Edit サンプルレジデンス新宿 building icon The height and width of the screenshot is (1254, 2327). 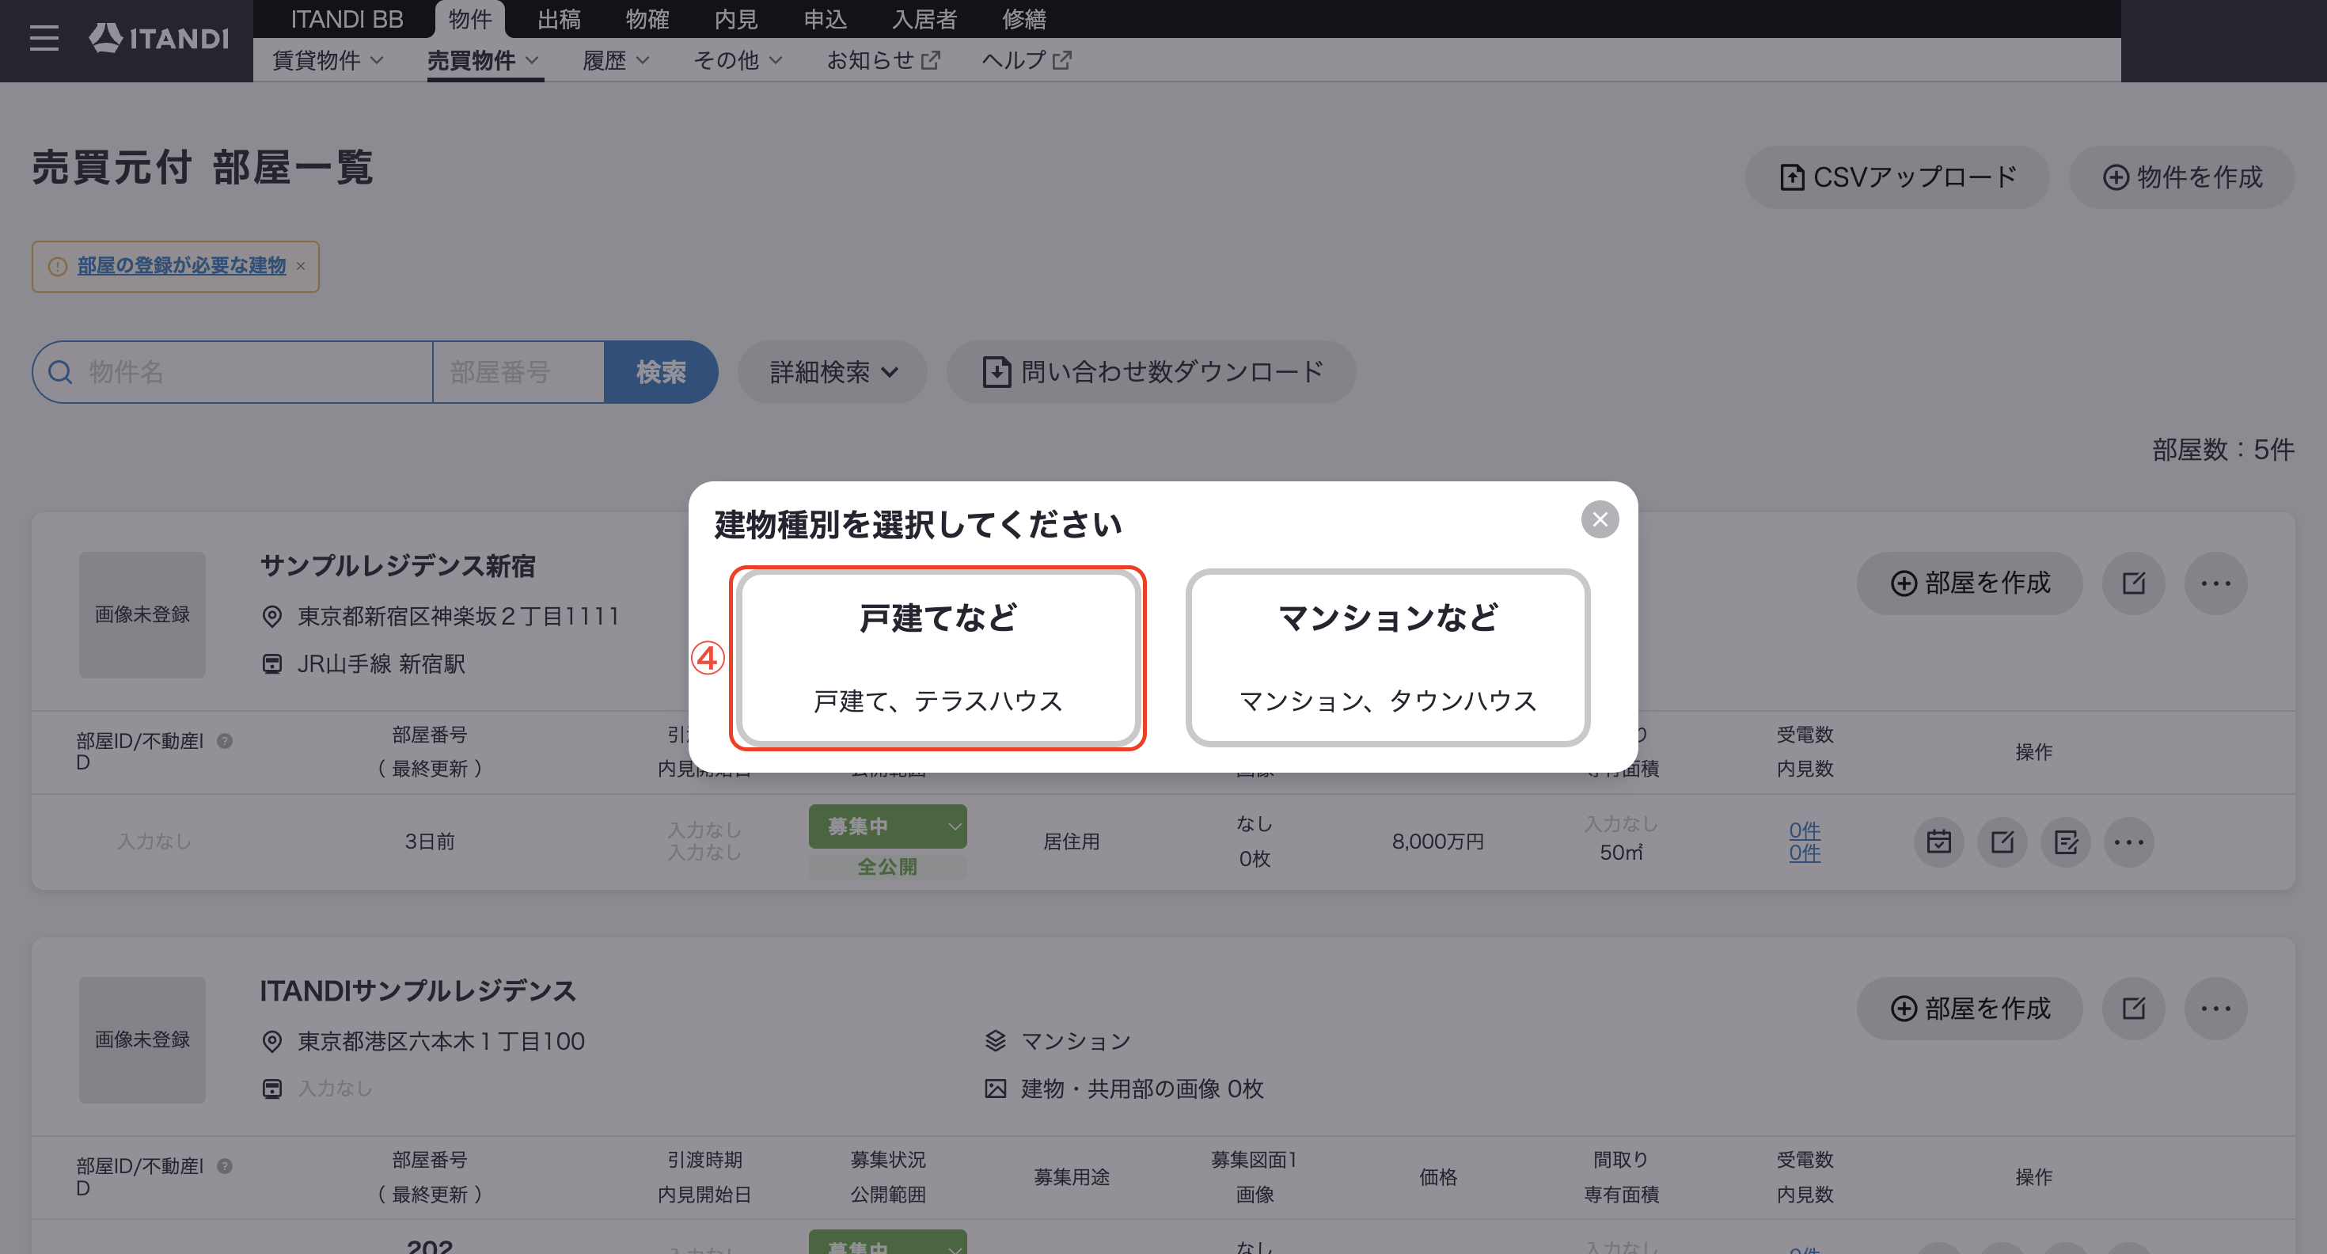point(2133,583)
